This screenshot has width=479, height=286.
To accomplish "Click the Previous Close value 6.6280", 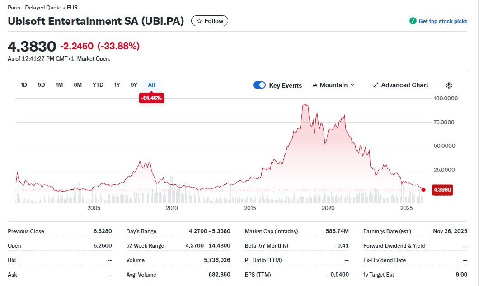I will pyautogui.click(x=102, y=231).
